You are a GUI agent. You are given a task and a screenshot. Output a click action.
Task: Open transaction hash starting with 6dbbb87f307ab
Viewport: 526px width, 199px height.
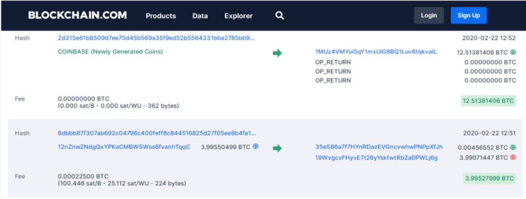(157, 133)
